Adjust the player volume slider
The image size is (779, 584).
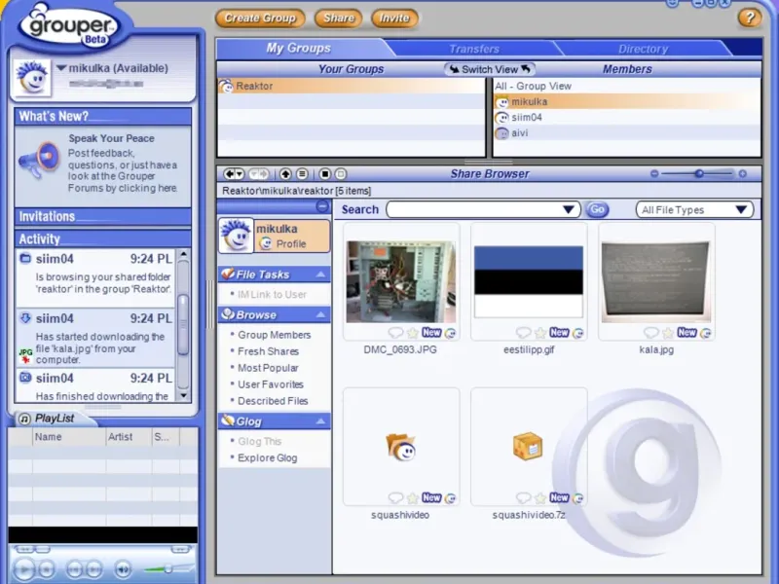click(168, 568)
